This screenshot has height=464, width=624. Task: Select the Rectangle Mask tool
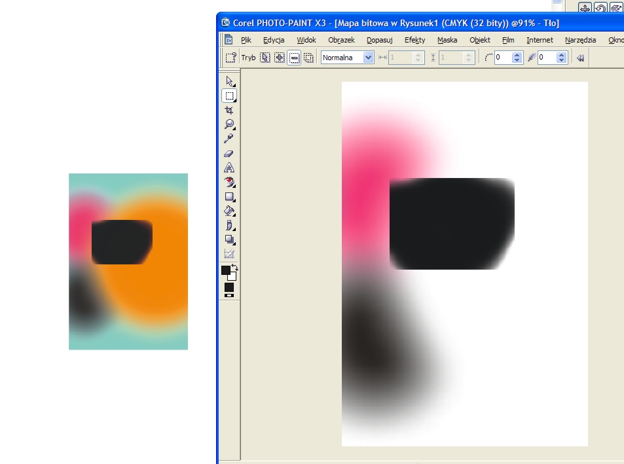(229, 96)
